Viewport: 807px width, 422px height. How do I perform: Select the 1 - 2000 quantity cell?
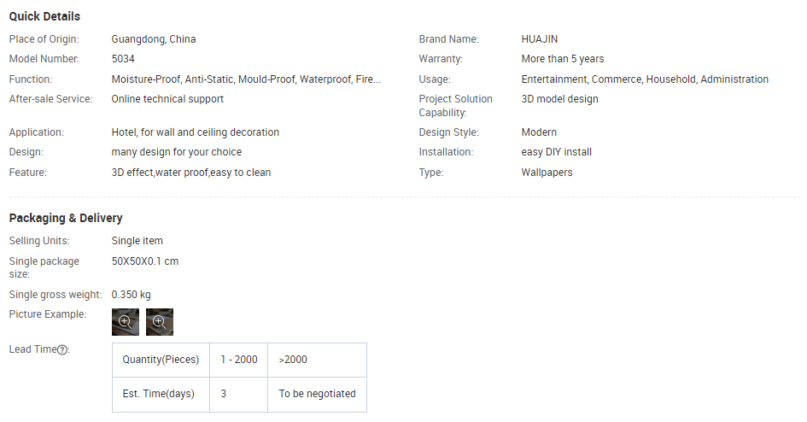[238, 360]
